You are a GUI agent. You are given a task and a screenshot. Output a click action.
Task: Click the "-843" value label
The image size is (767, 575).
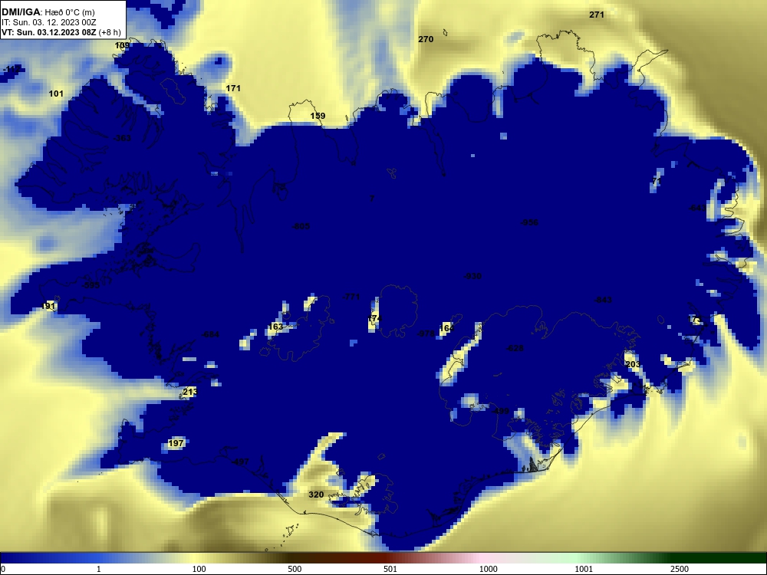point(603,300)
